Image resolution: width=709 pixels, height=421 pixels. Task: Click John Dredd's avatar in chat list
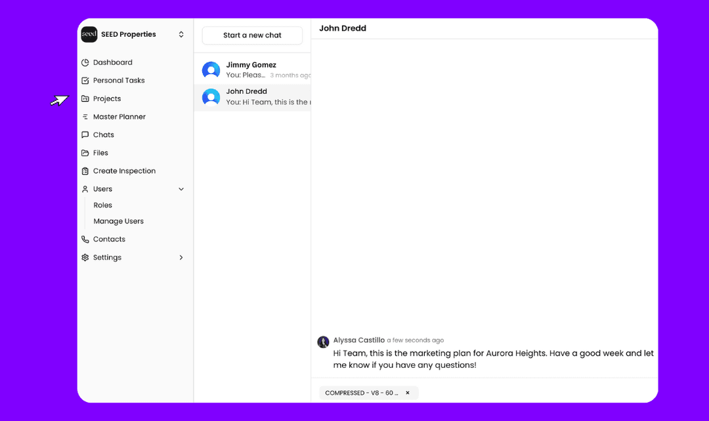pyautogui.click(x=211, y=97)
